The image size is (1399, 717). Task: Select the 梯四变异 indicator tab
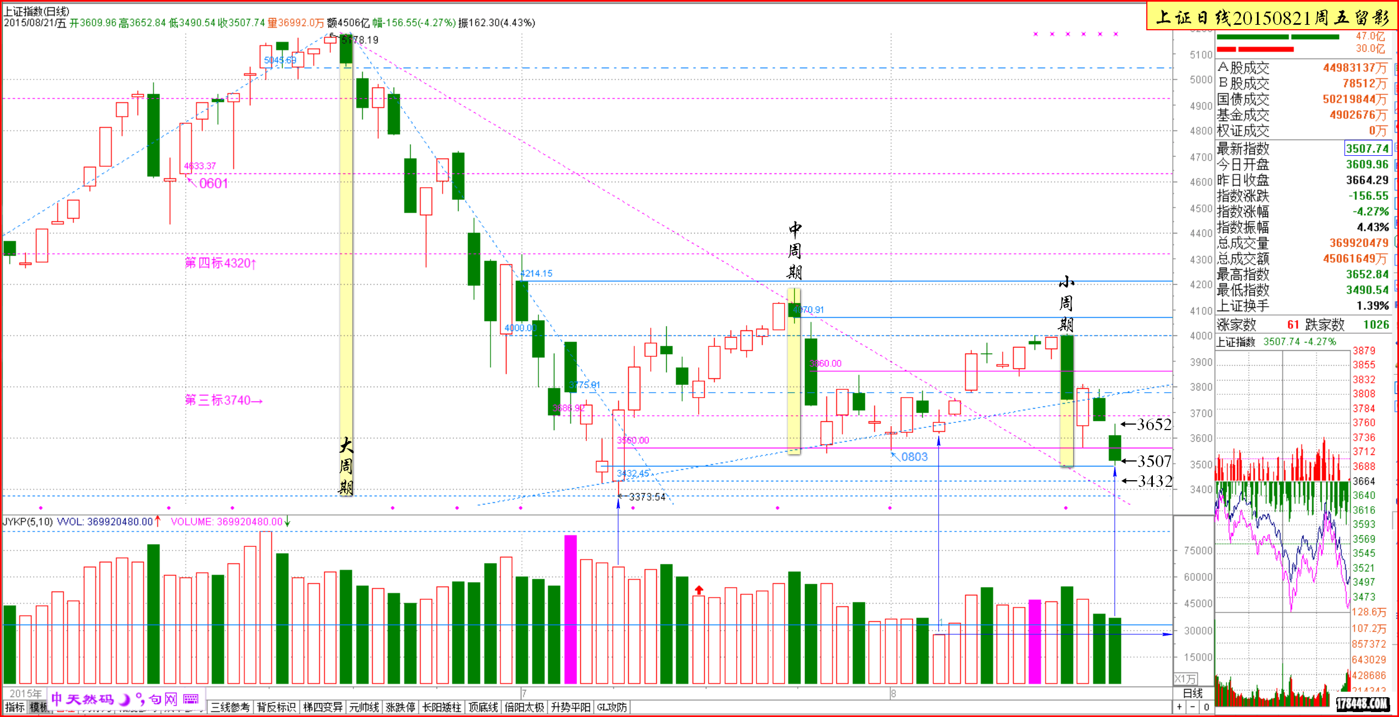(x=323, y=707)
